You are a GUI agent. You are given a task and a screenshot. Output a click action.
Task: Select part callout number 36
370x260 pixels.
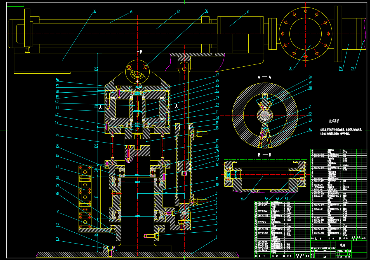[x=57, y=80]
